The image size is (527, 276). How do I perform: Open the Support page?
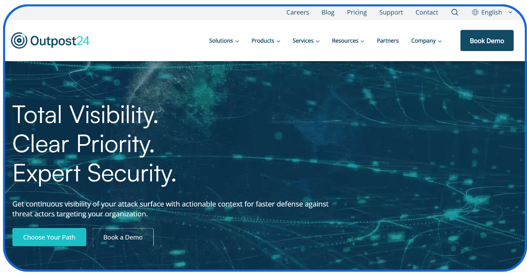tap(390, 12)
